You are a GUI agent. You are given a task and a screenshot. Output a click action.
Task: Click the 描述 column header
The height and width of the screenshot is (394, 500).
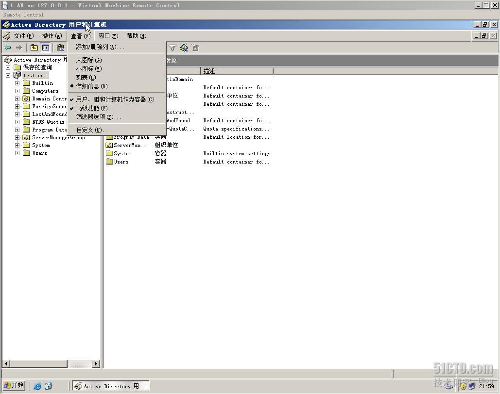(237, 71)
